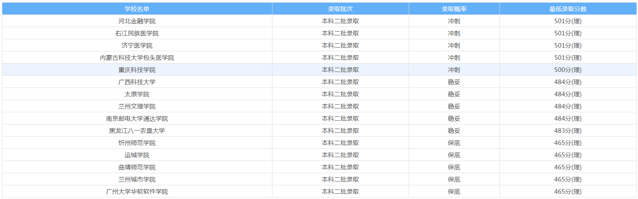Image resolution: width=638 pixels, height=199 pixels.
Task: Select 广西科技大学 school name
Action: [137, 82]
